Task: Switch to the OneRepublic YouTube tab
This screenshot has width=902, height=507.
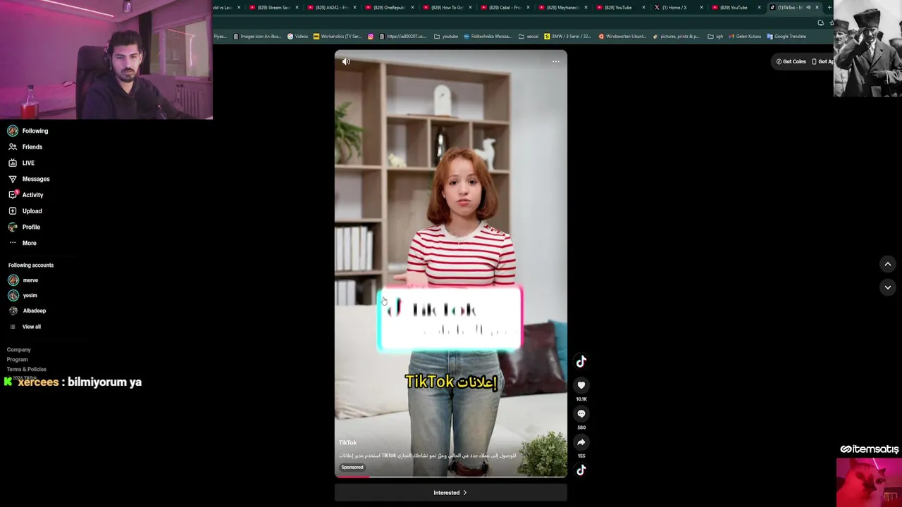Action: 389,8
